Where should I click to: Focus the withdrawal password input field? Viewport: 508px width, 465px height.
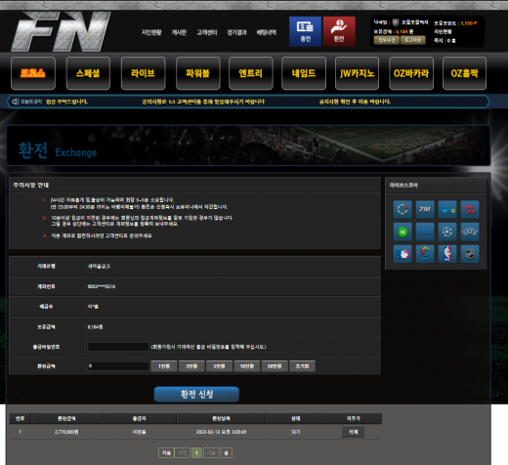(118, 347)
